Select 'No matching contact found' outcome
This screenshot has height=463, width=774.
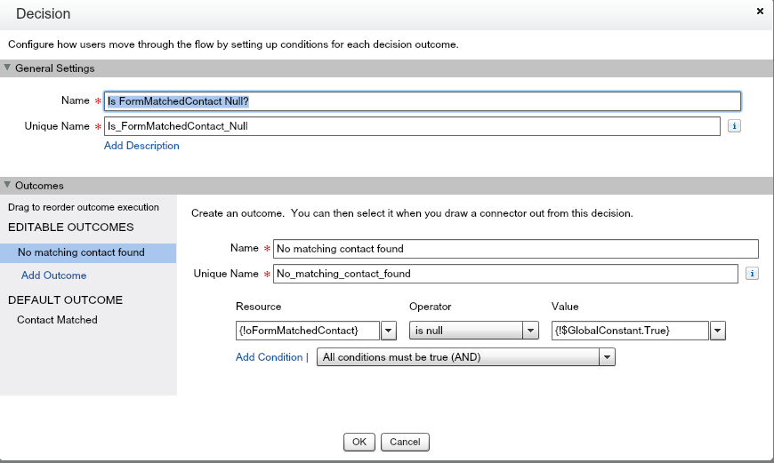(x=81, y=252)
